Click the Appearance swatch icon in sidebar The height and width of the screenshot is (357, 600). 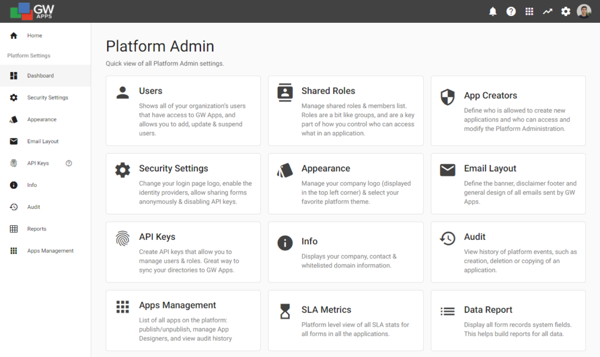pos(14,120)
